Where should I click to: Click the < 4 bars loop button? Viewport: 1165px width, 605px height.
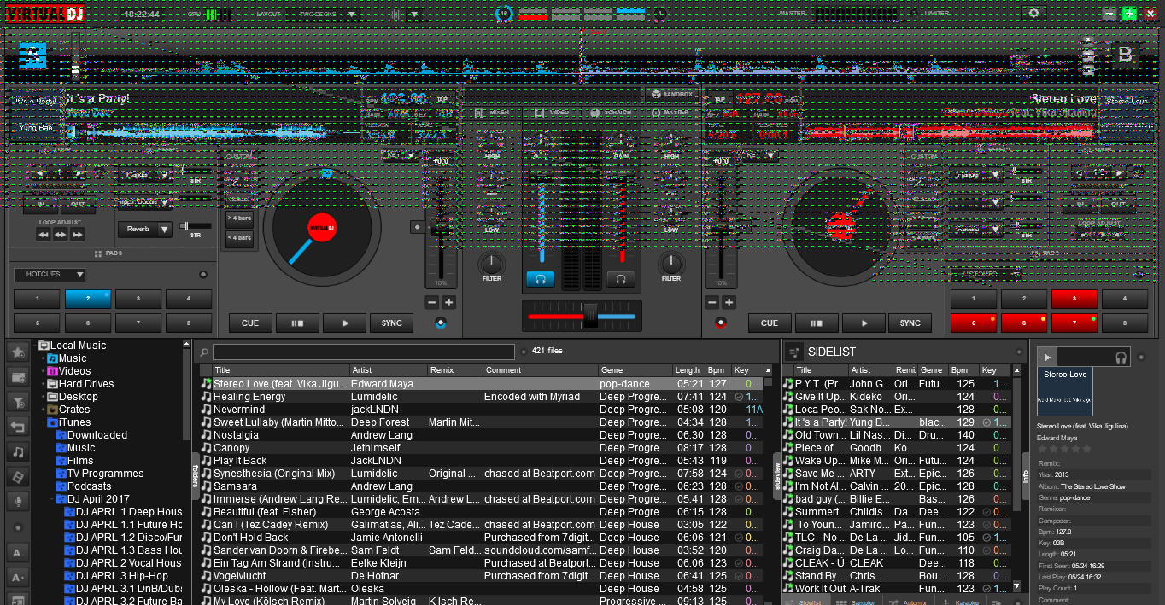click(239, 238)
